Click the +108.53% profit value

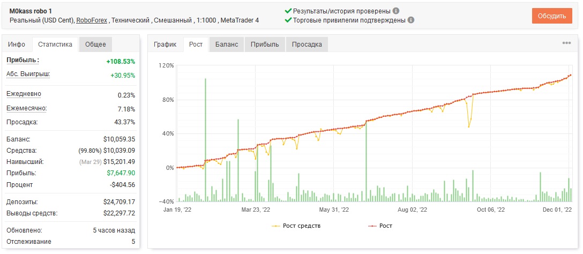tap(121, 62)
